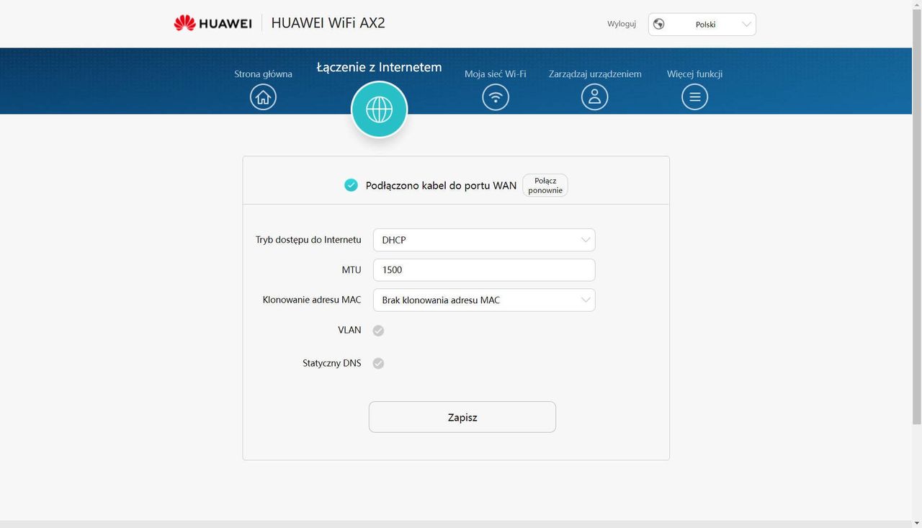922x528 pixels.
Task: Enable the VLAN toggle
Action: point(378,331)
